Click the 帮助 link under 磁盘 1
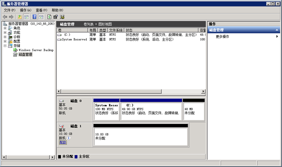Screen dimensions: 282x167 (x=63, y=142)
